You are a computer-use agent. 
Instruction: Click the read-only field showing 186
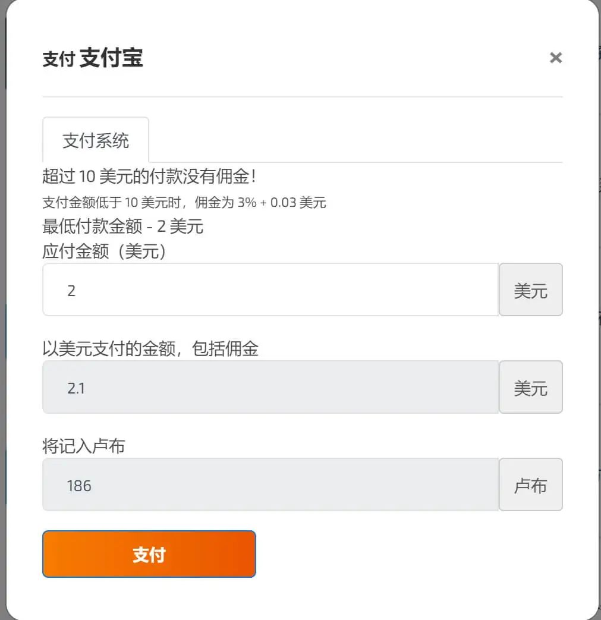pos(270,484)
